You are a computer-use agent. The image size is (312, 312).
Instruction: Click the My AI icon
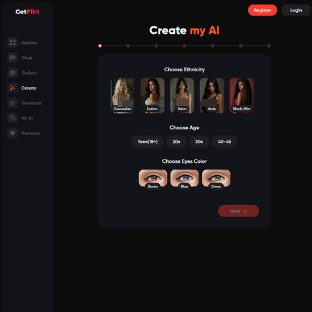13,118
